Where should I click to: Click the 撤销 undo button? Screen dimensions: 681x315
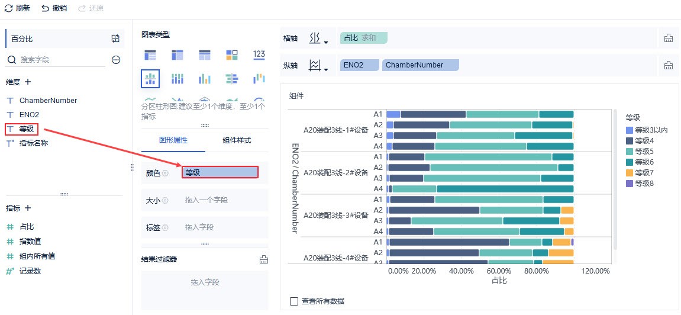pyautogui.click(x=54, y=8)
